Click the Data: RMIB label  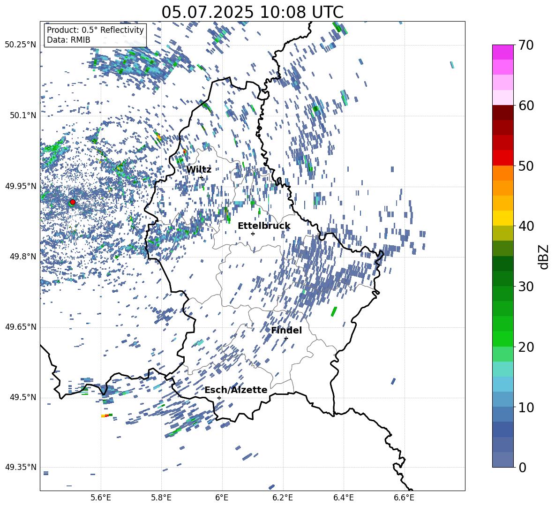(68, 40)
